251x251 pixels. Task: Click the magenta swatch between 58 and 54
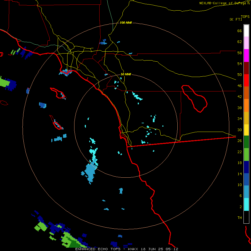point(246,55)
